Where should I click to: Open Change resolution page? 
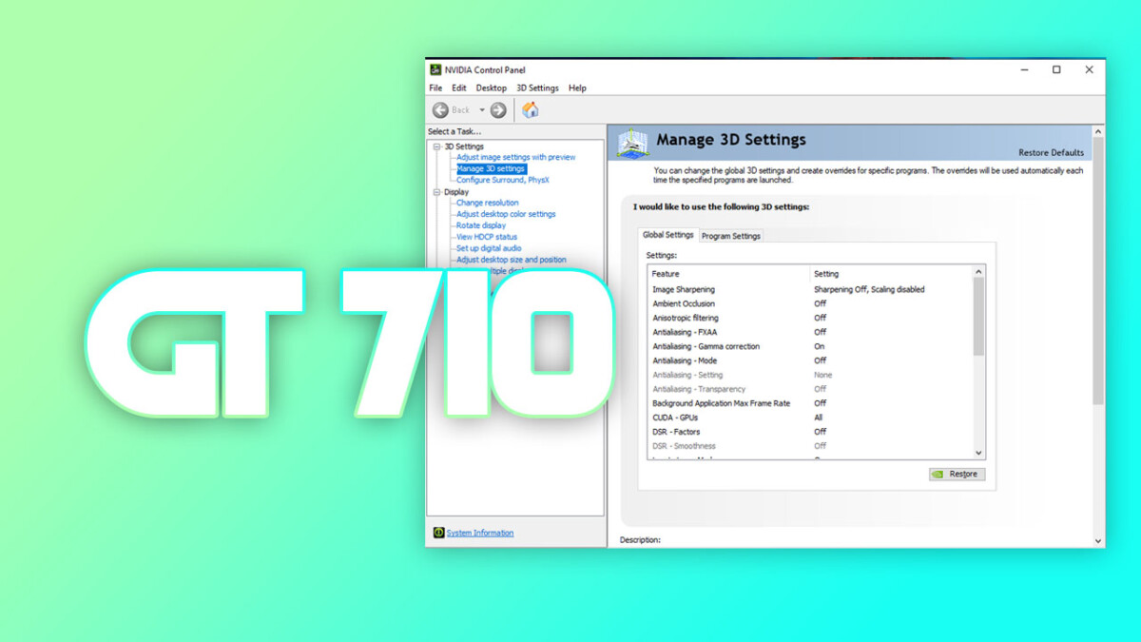tap(488, 203)
